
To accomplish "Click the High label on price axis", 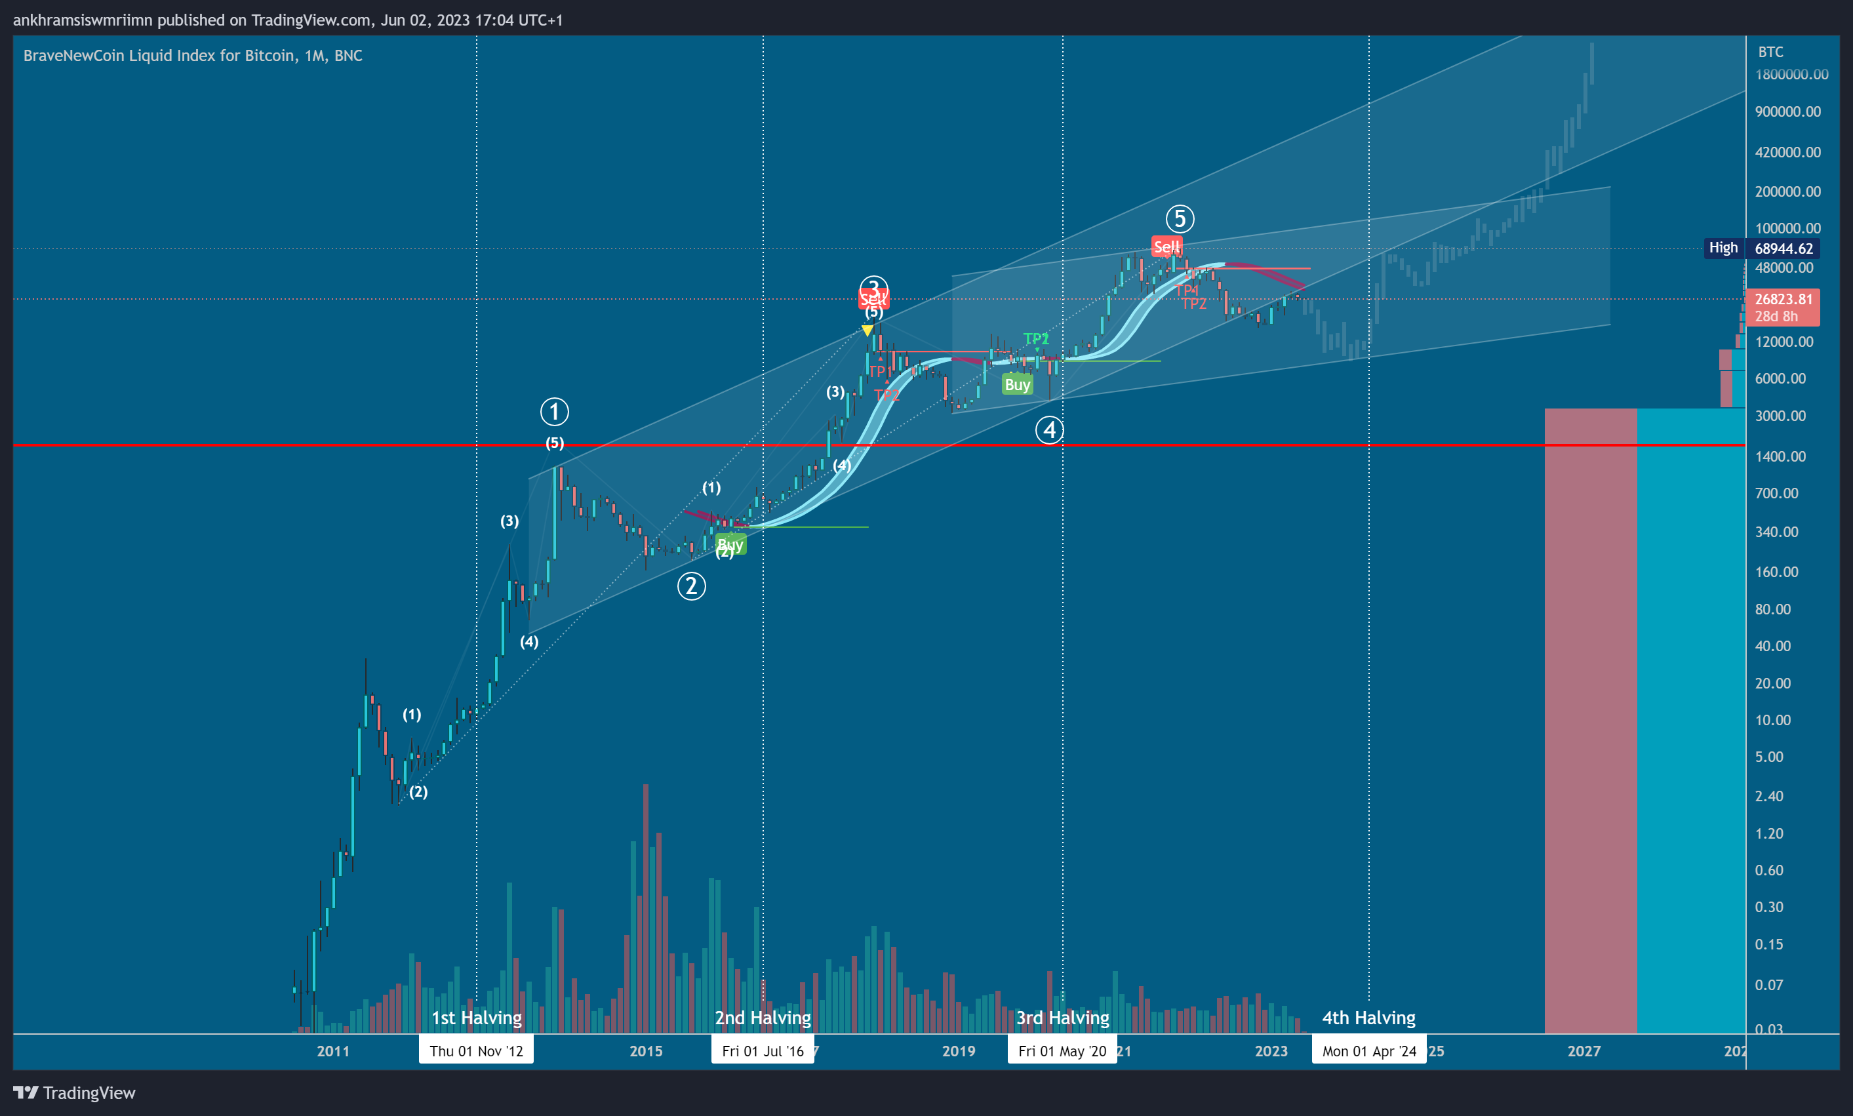I will [x=1724, y=247].
